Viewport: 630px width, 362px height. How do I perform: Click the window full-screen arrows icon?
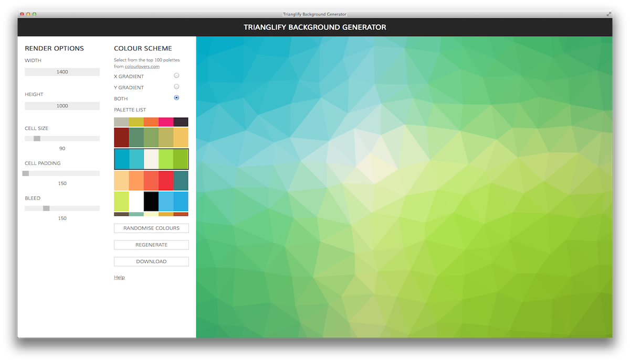tap(608, 14)
